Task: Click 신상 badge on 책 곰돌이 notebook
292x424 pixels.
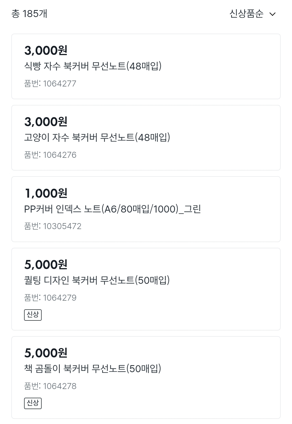Action: click(33, 403)
